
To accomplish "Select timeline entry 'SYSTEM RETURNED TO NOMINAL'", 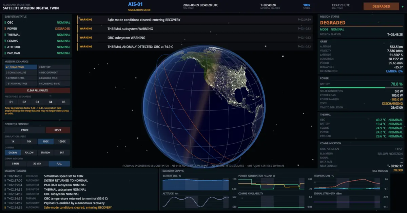I will [66, 180].
